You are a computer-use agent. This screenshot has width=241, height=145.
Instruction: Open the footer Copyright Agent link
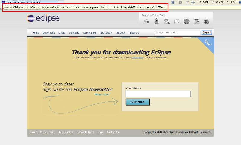coord(86,132)
